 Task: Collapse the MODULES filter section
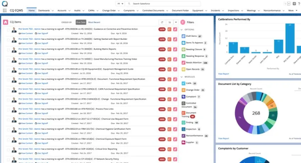point(182,77)
